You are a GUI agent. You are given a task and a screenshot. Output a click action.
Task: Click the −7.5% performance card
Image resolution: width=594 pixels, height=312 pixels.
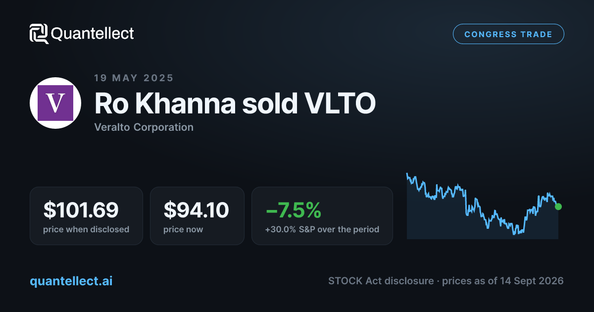[x=322, y=216]
